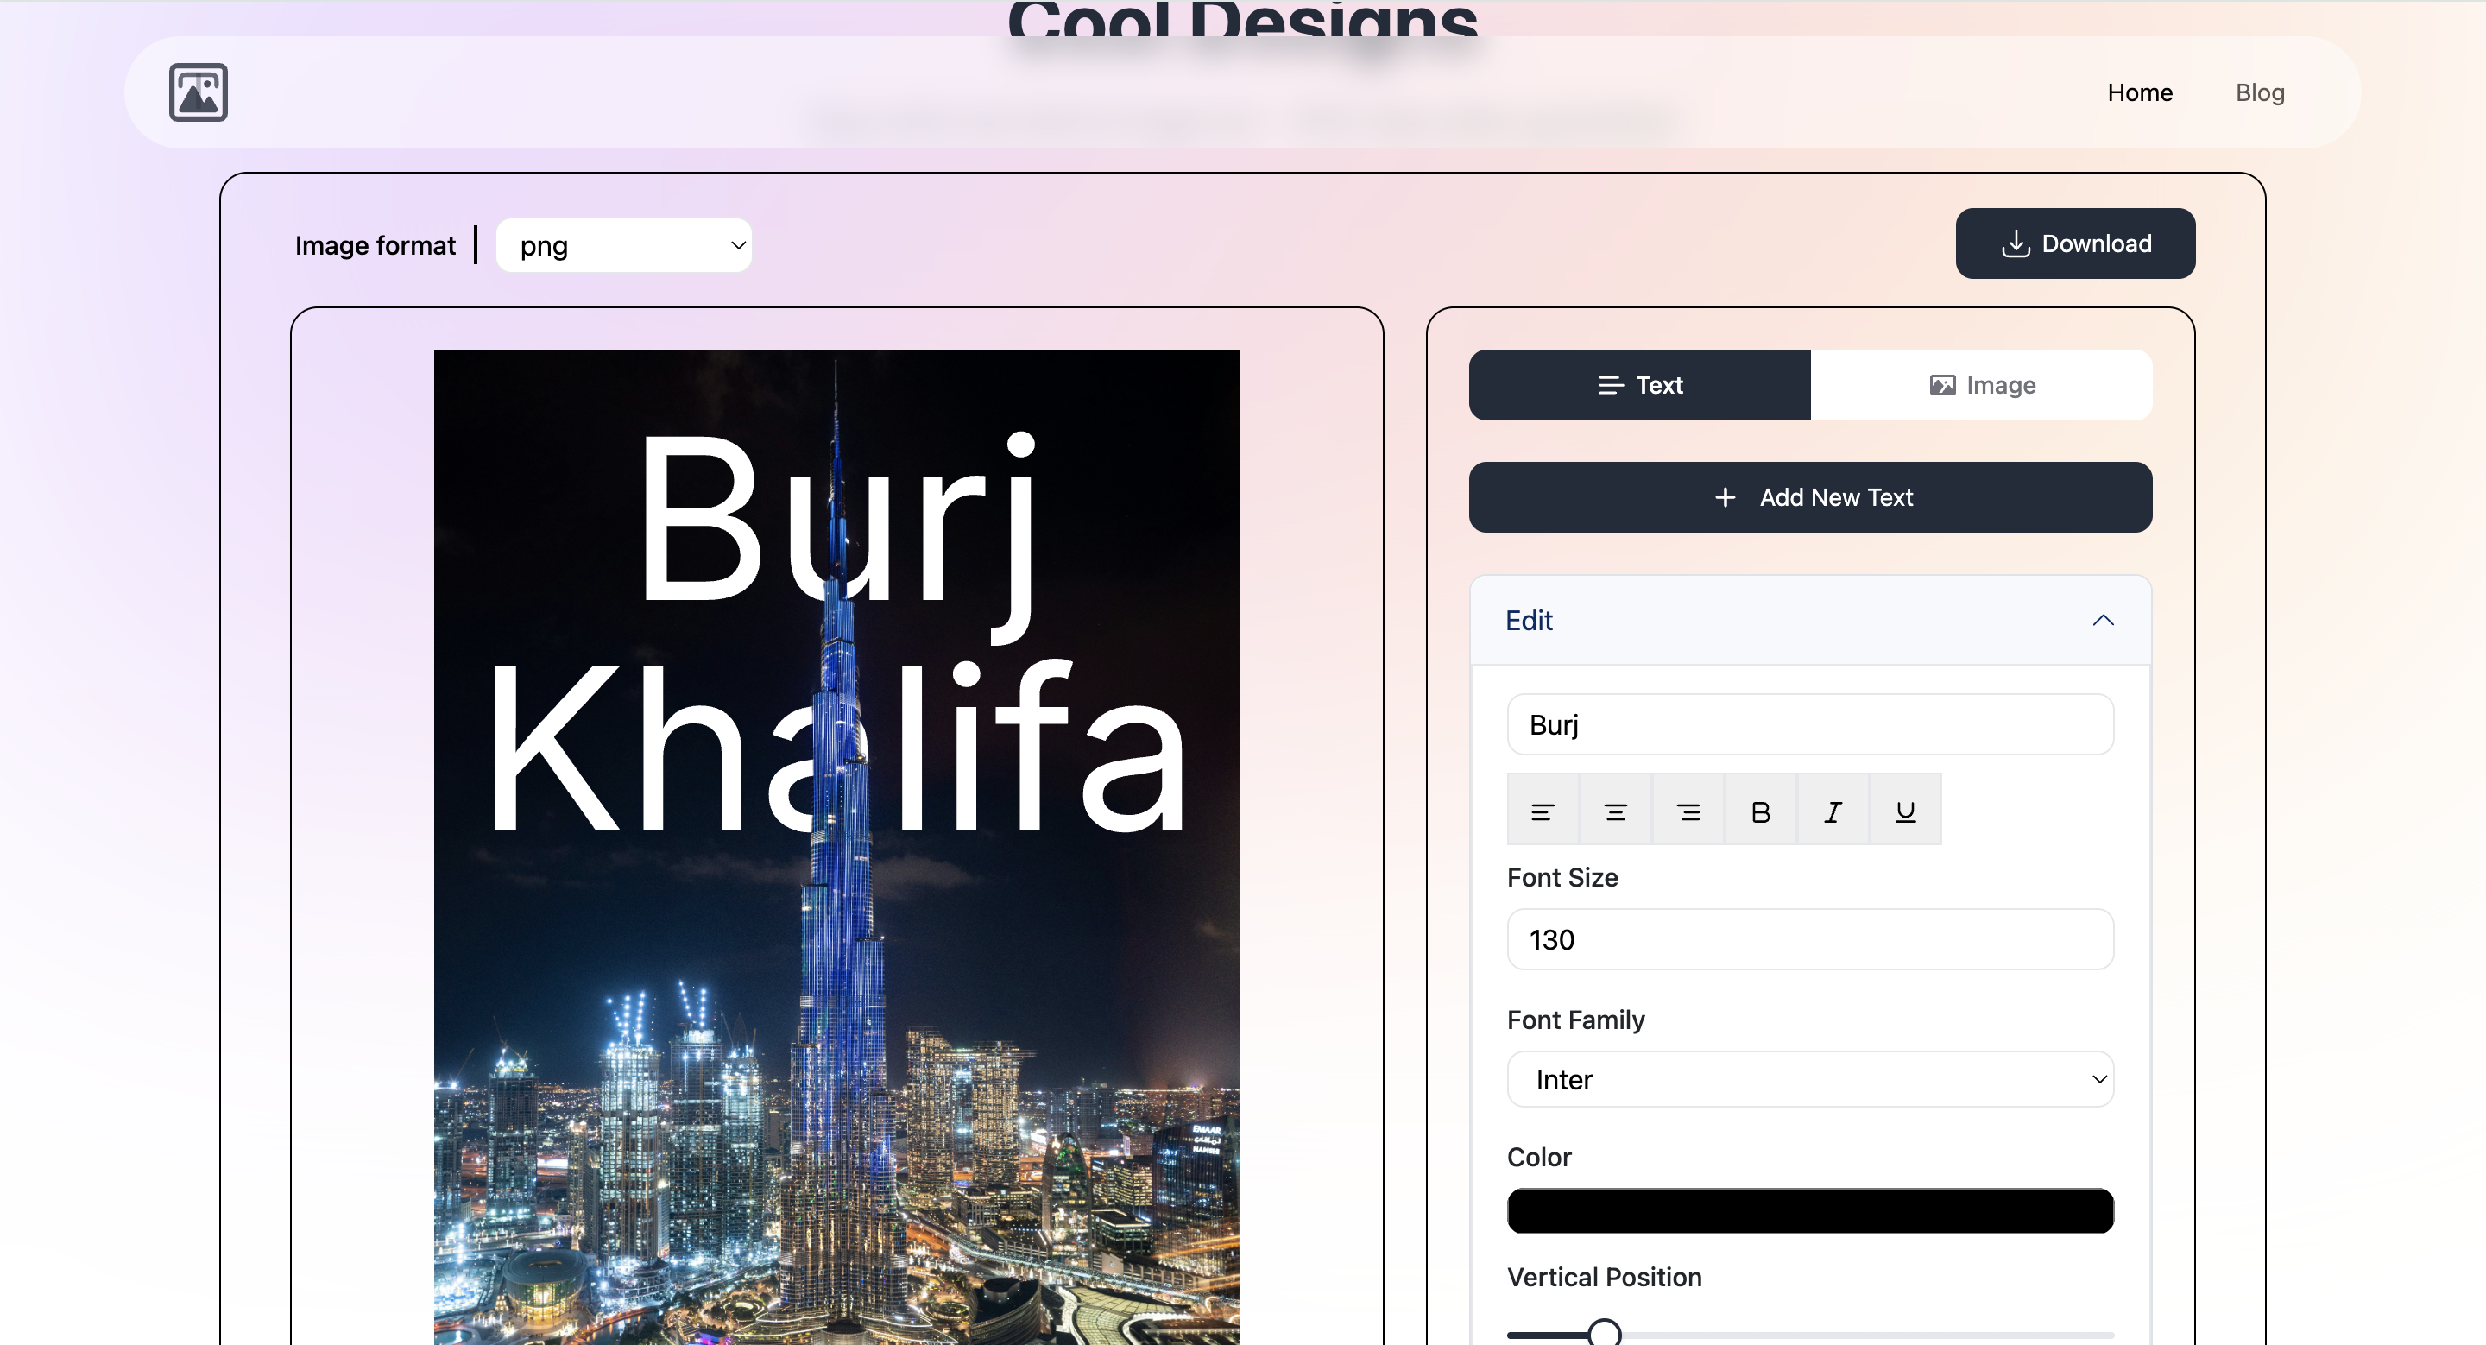Click the Font Size field showing 130
The height and width of the screenshot is (1345, 2486).
coord(1809,940)
